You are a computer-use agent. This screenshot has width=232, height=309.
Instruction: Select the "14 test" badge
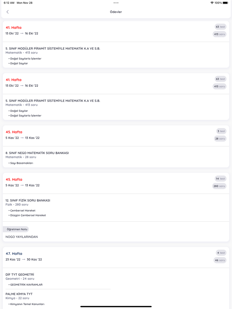coord(220,179)
